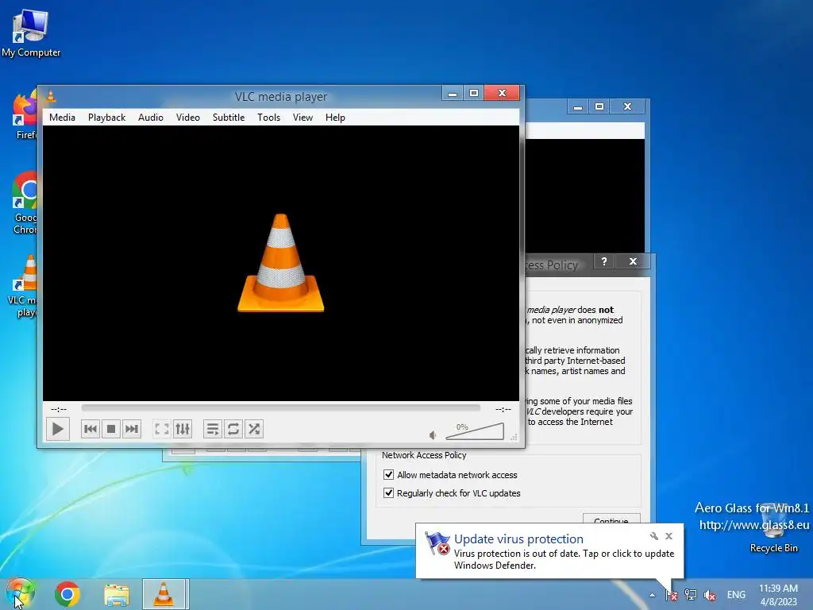The height and width of the screenshot is (610, 813).
Task: Open the Help menu
Action: click(x=335, y=118)
